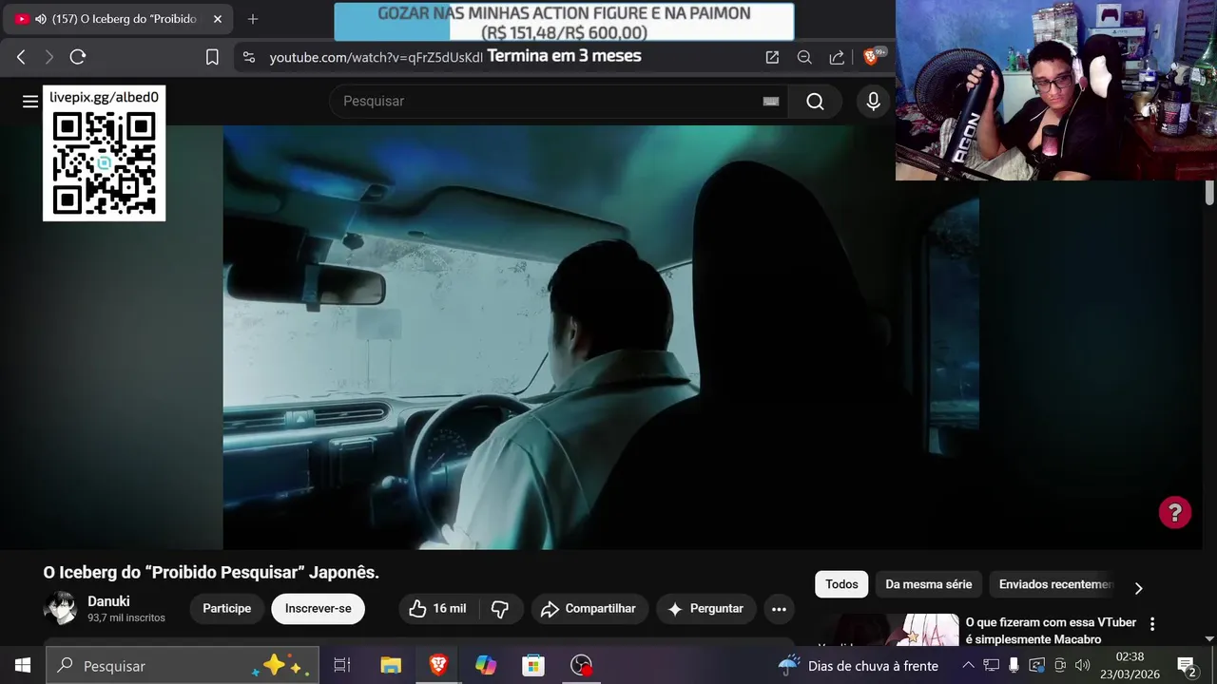
Task: Click the Perguntar ask button
Action: pos(705,609)
